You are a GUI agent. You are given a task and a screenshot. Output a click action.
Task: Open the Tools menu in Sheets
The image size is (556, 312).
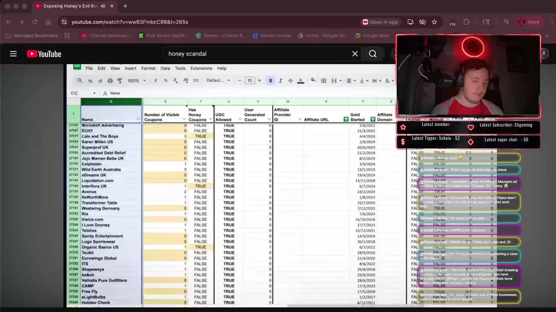tap(180, 68)
